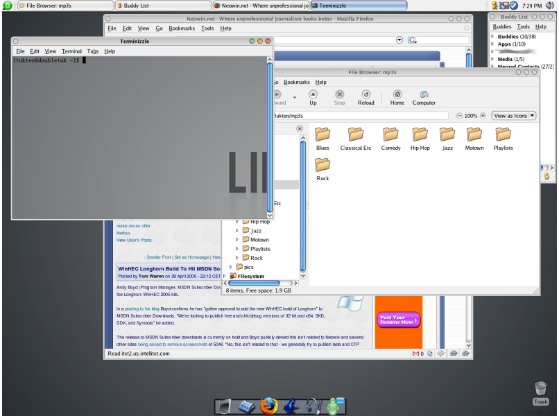Open Bookmarks menu in Firefox
The image size is (559, 416).
pyautogui.click(x=182, y=28)
